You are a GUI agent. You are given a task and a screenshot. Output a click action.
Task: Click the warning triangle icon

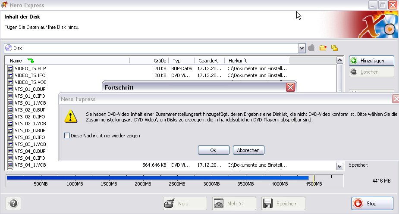(71, 117)
